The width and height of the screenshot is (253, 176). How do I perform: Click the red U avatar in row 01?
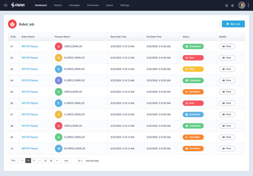tap(59, 46)
